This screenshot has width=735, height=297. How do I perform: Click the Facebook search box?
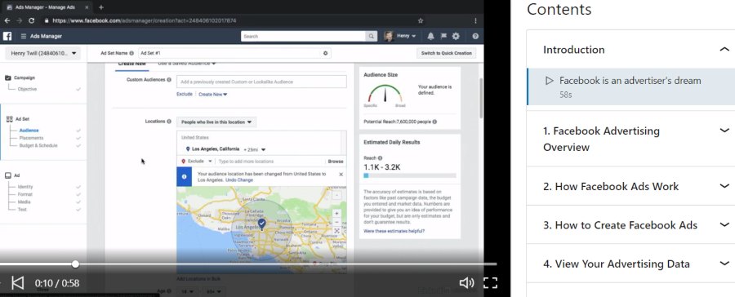pyautogui.click(x=304, y=36)
